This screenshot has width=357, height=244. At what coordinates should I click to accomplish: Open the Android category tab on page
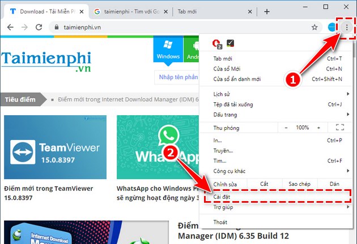(x=192, y=50)
